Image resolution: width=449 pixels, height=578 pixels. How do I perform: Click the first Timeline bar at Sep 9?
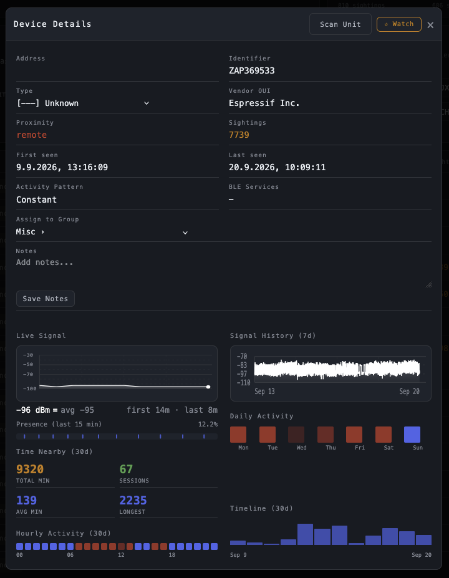click(238, 542)
